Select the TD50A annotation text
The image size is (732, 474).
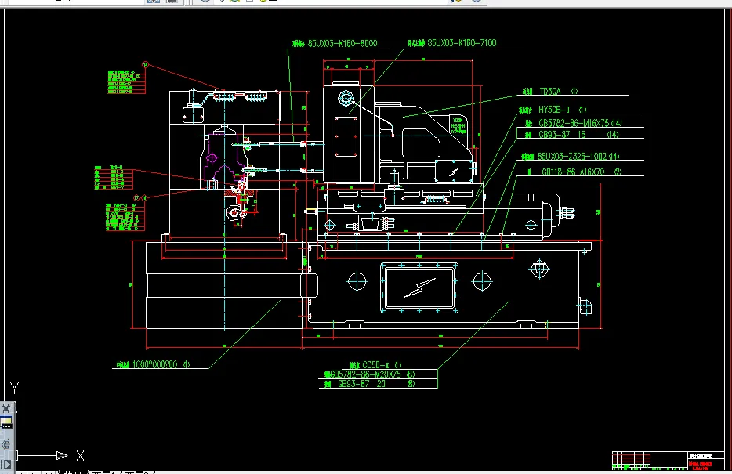pyautogui.click(x=550, y=92)
